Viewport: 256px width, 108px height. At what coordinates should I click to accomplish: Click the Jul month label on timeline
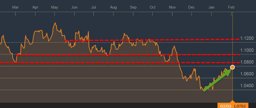94,7
